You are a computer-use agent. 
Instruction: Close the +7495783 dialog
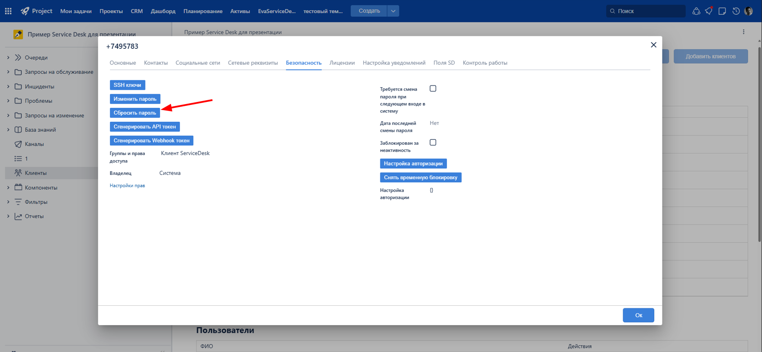[x=653, y=45]
